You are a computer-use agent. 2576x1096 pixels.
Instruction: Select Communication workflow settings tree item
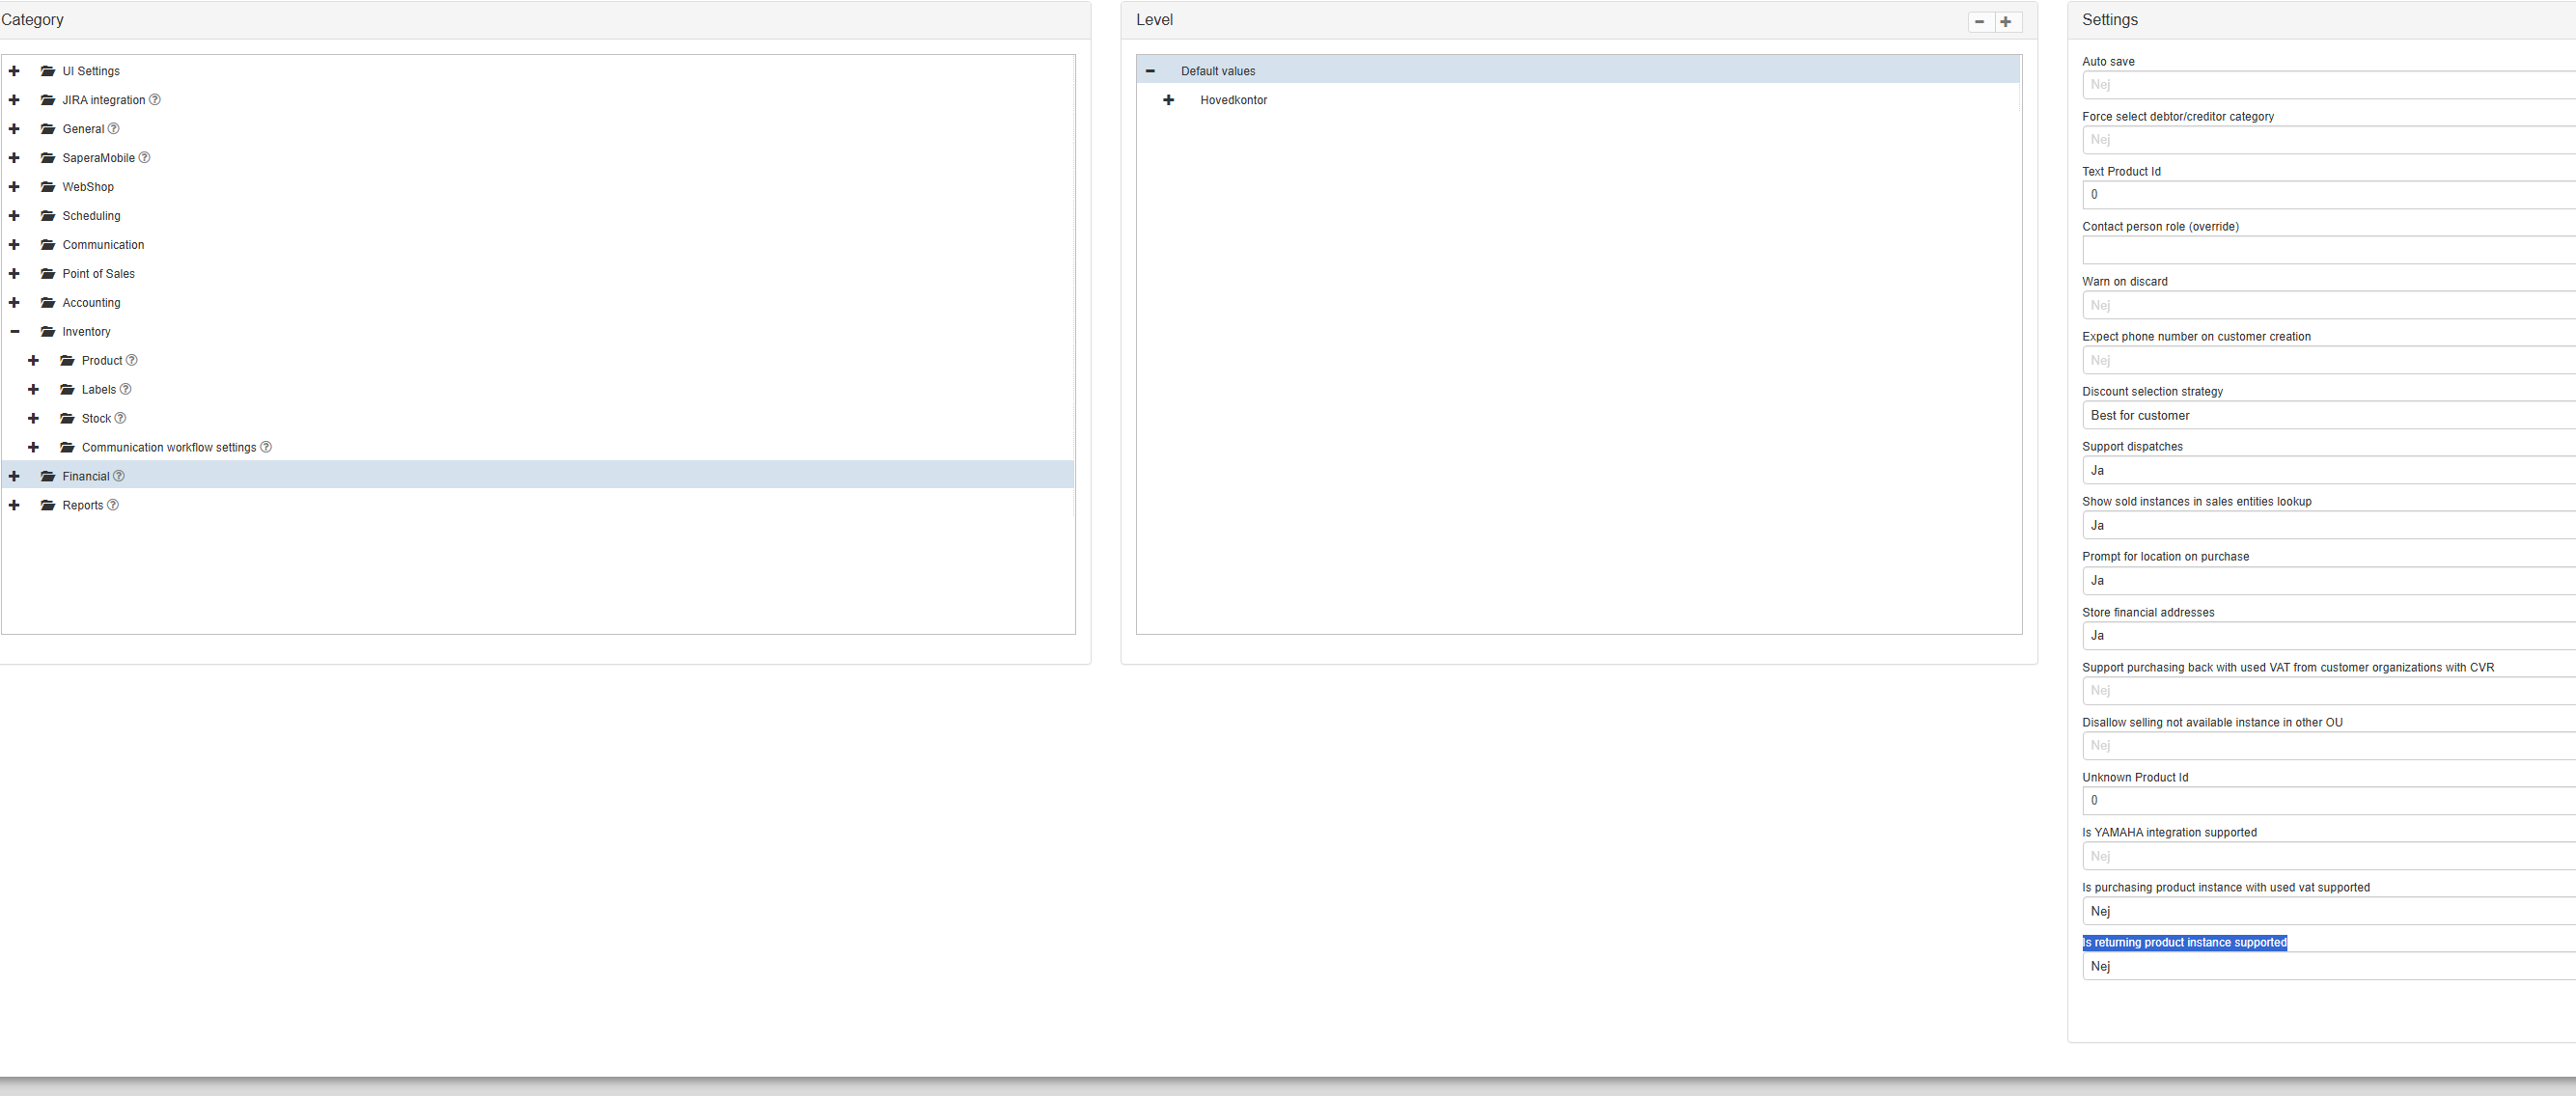168,447
